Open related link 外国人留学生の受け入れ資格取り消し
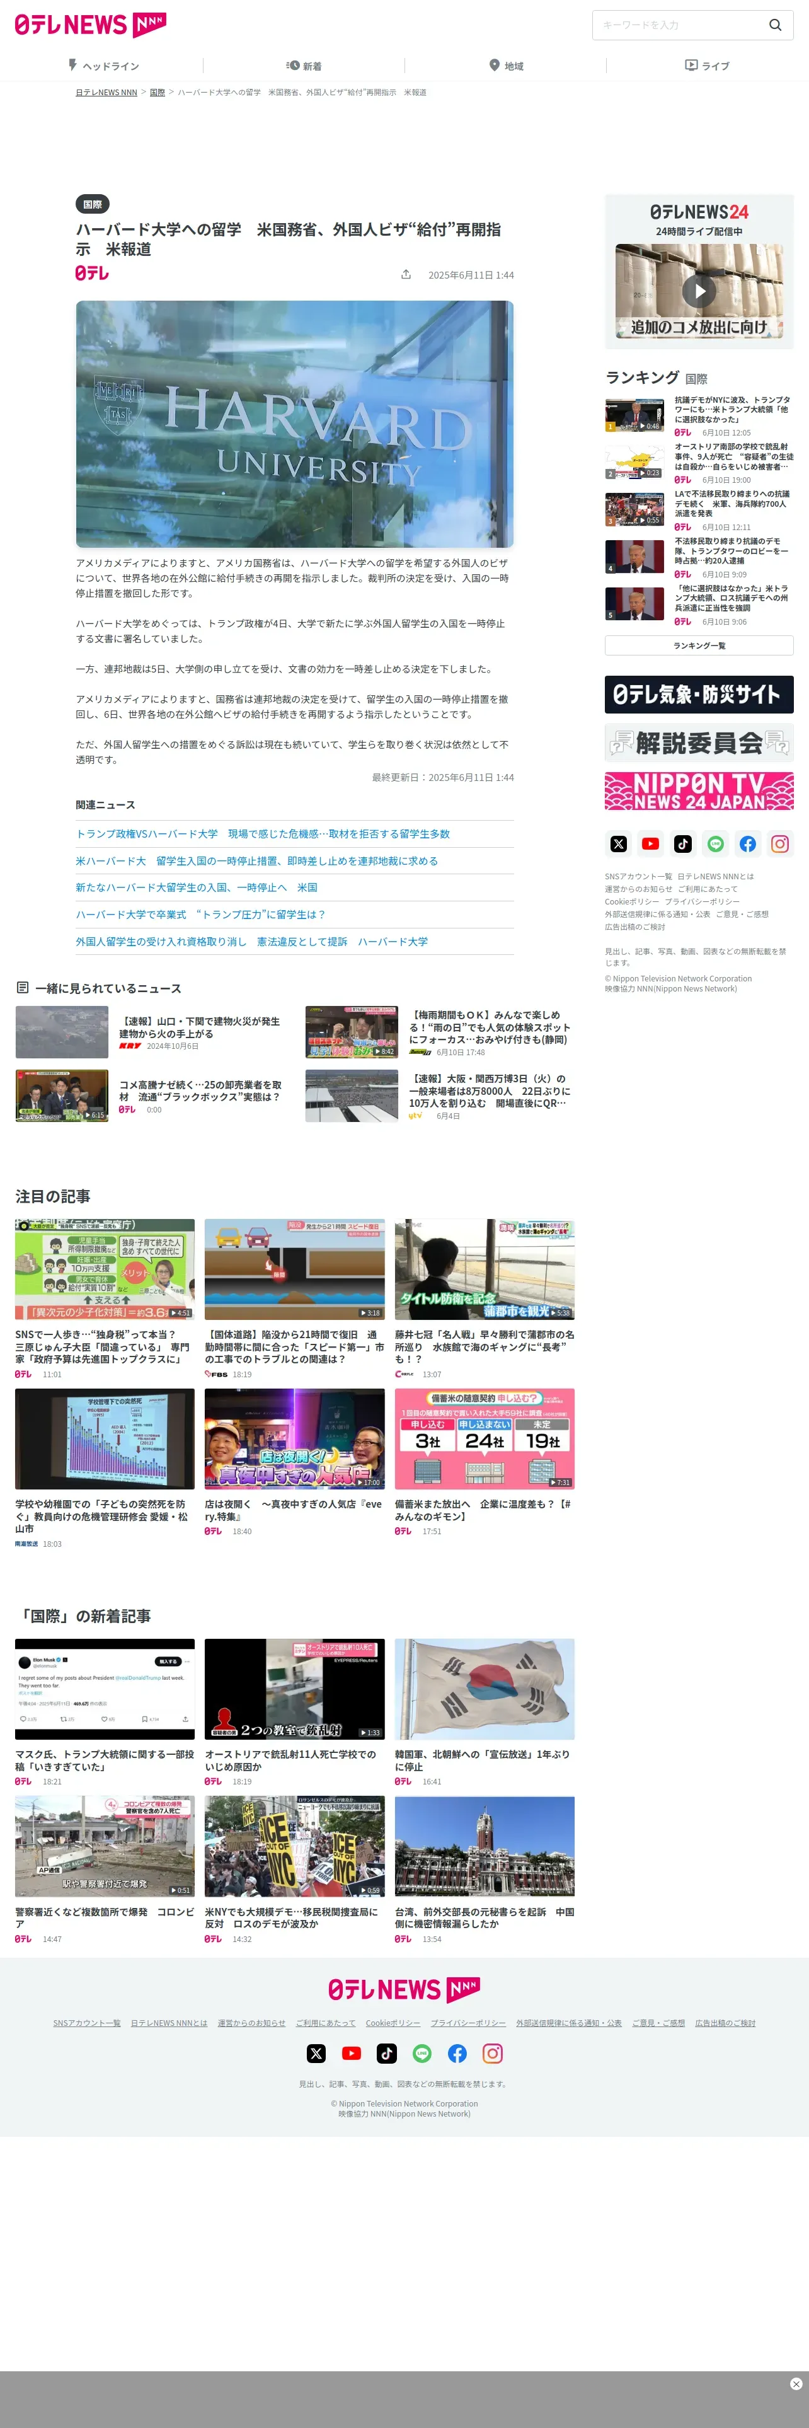The width and height of the screenshot is (809, 2428). (251, 940)
